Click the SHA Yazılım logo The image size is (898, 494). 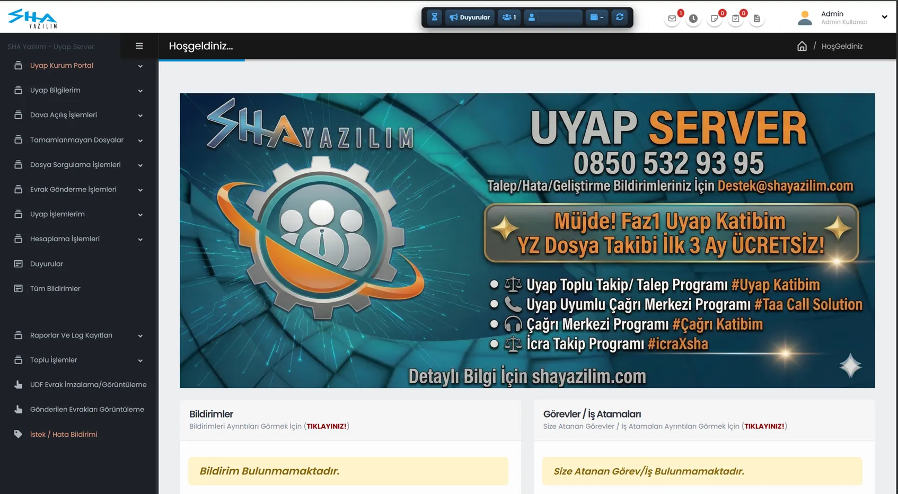(x=32, y=18)
